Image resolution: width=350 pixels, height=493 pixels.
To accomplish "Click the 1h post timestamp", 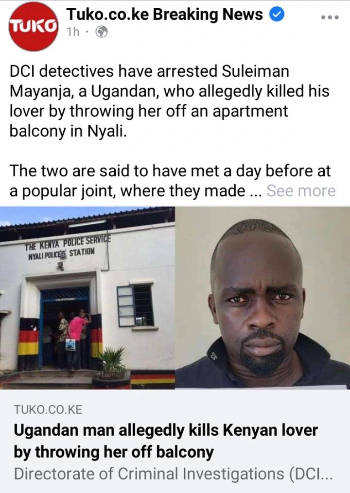I will [x=73, y=32].
